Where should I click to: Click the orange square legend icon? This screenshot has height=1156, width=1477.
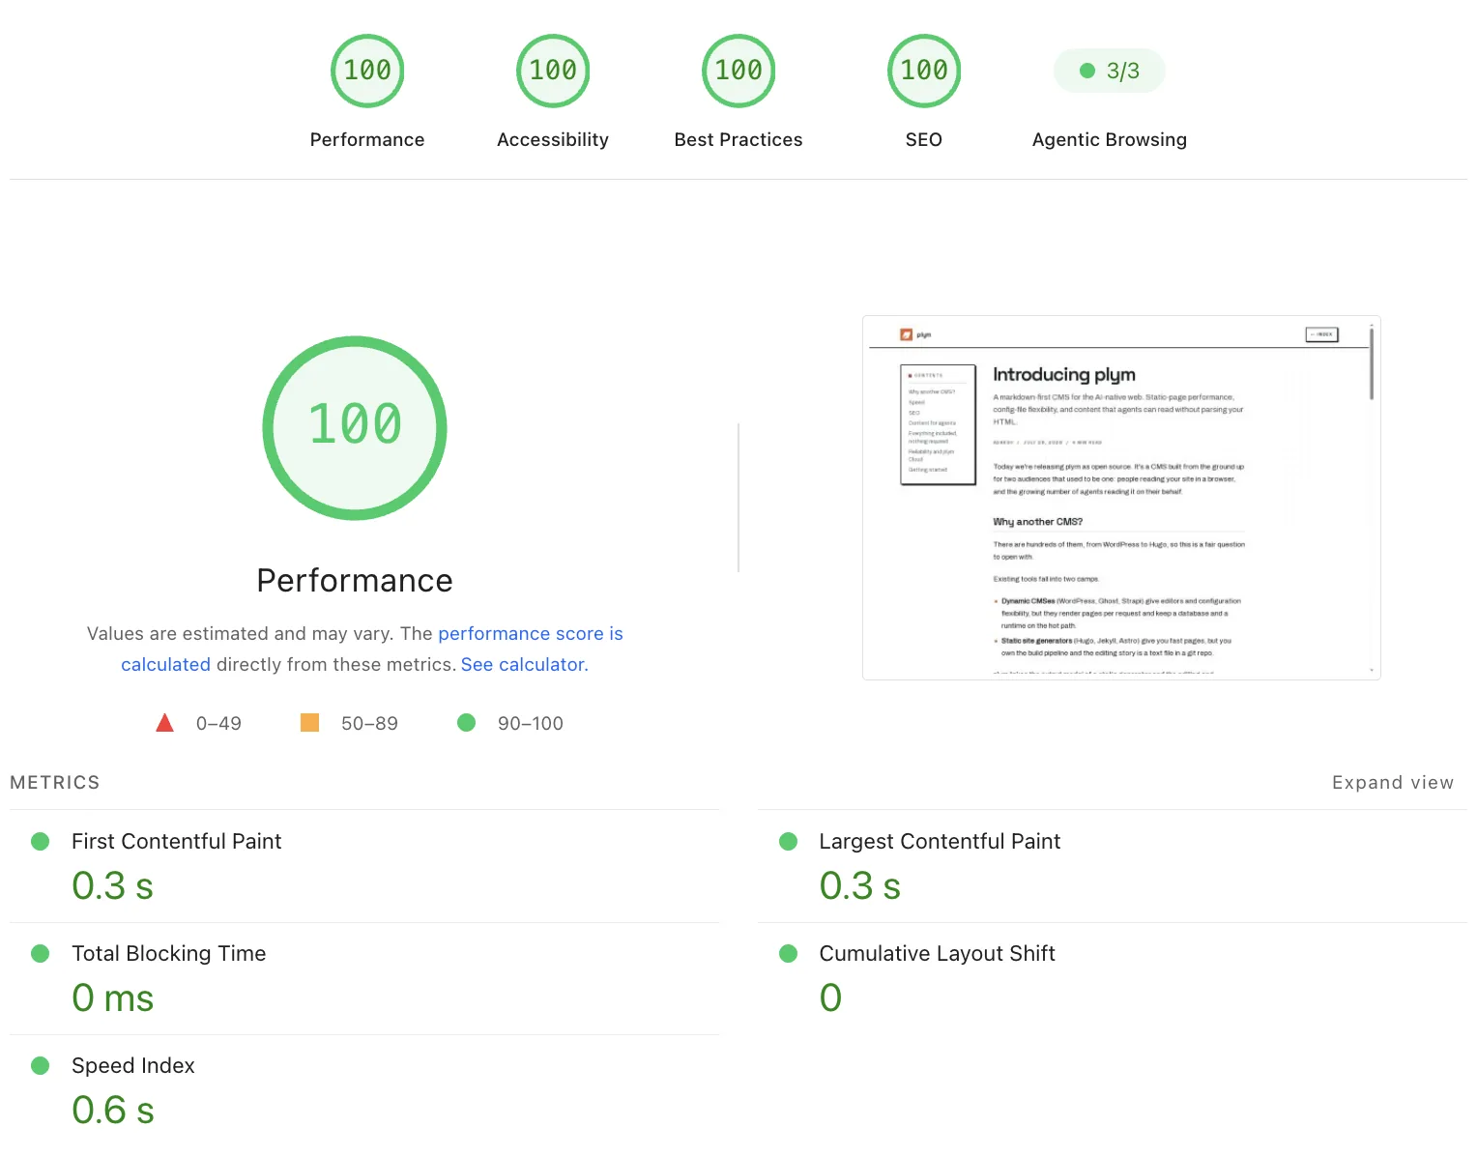(309, 723)
